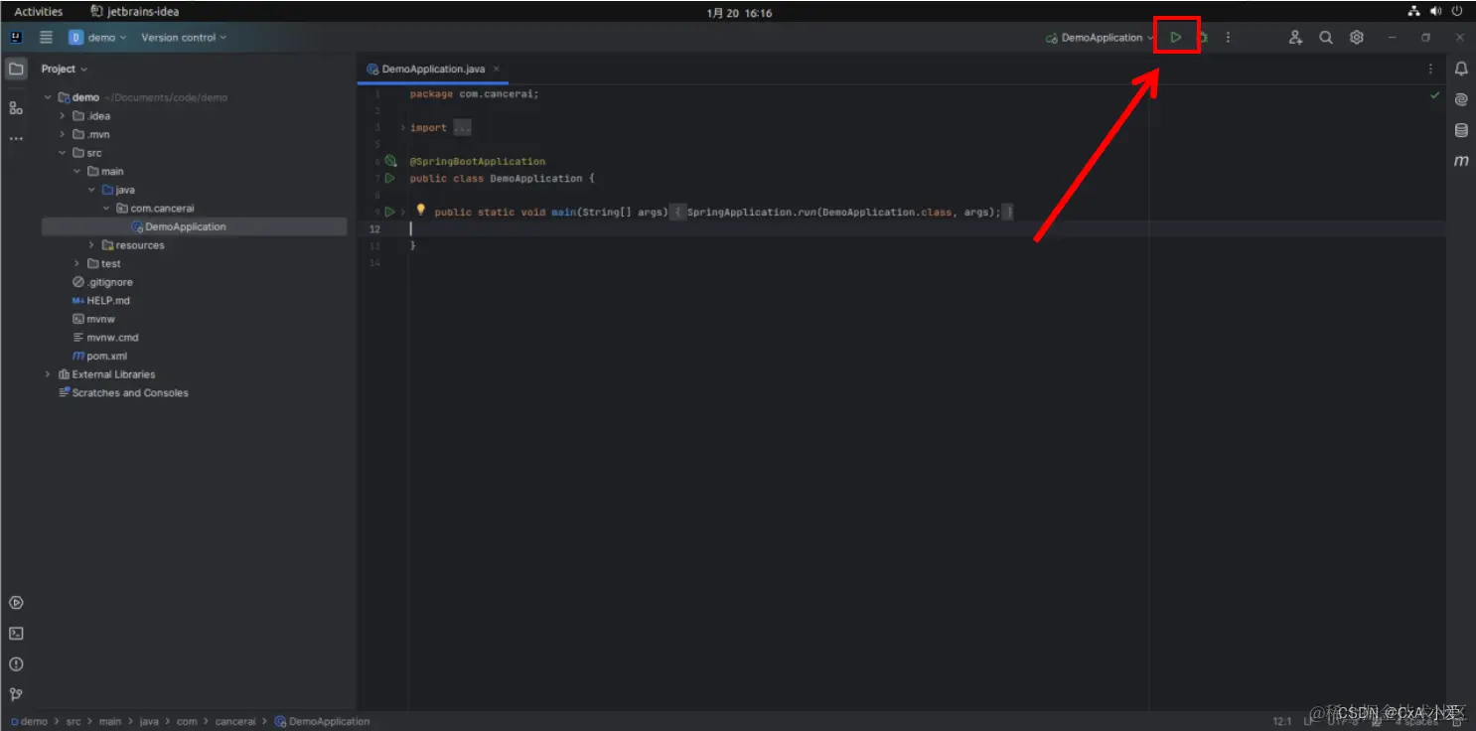Image resolution: width=1476 pixels, height=731 pixels.
Task: Expand the .idea folder
Action: 62,116
